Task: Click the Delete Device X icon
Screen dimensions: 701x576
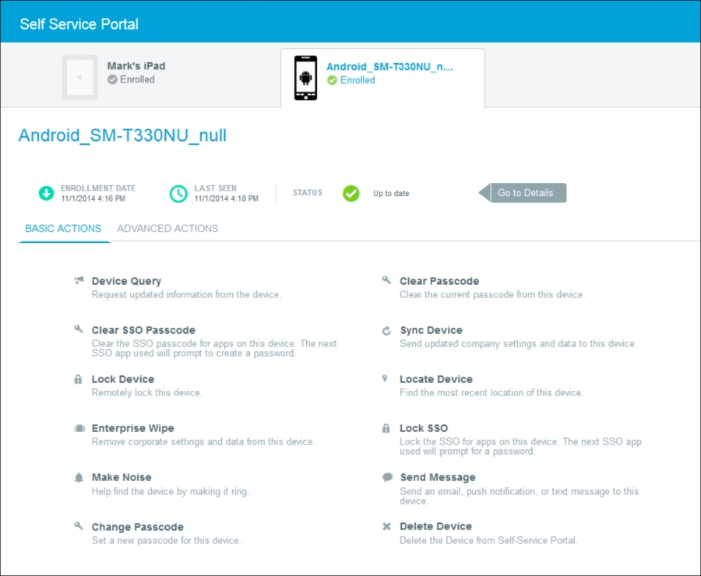Action: tap(386, 526)
